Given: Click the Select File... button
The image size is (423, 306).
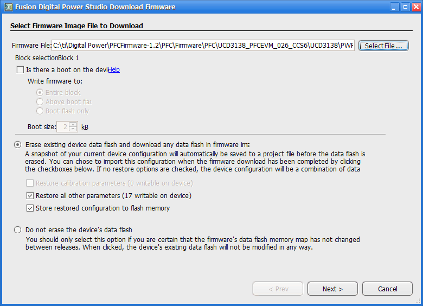Looking at the screenshot, I should click(383, 46).
